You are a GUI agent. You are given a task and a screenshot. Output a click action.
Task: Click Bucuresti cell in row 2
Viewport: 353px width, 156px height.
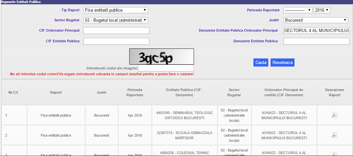coord(102,135)
